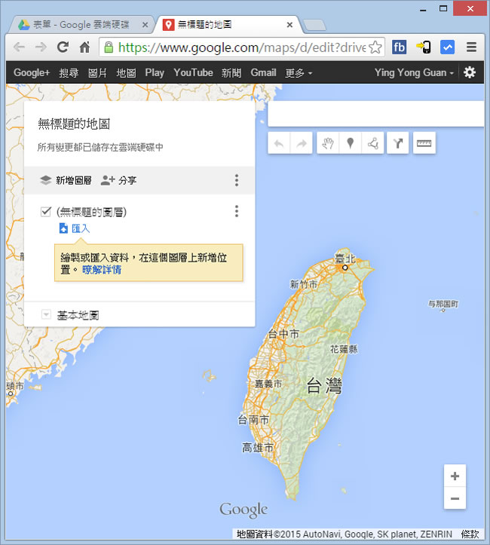Viewport: 490px width, 545px height.
Task: Click the redo arrow in map toolbar
Action: 302,143
